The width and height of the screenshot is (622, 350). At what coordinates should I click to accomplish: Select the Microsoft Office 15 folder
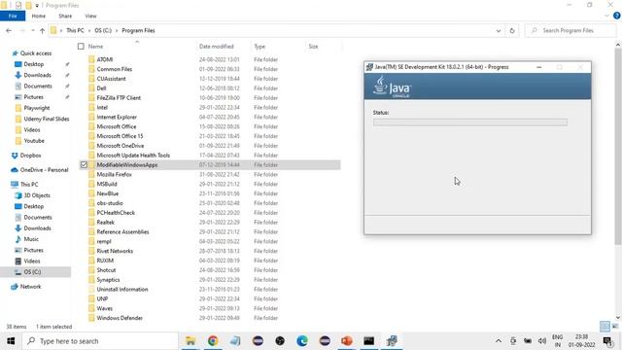pyautogui.click(x=120, y=136)
